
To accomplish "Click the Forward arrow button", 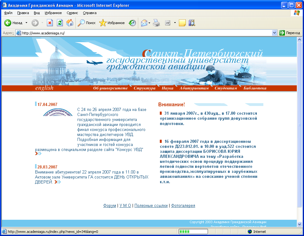I will (x=35, y=23).
